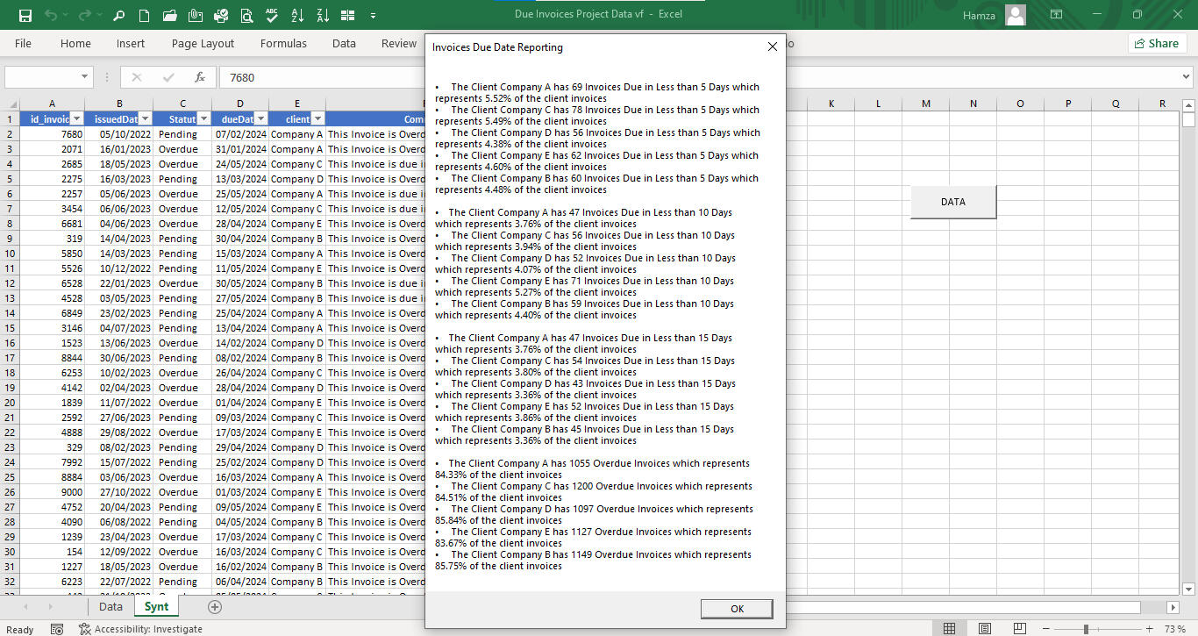Open the client column filter dropdown
This screenshot has width=1198, height=636.
pos(317,119)
